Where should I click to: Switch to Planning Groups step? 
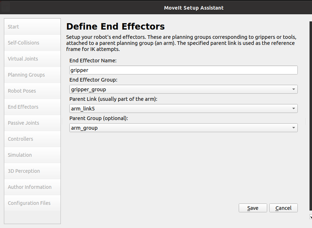[32, 75]
